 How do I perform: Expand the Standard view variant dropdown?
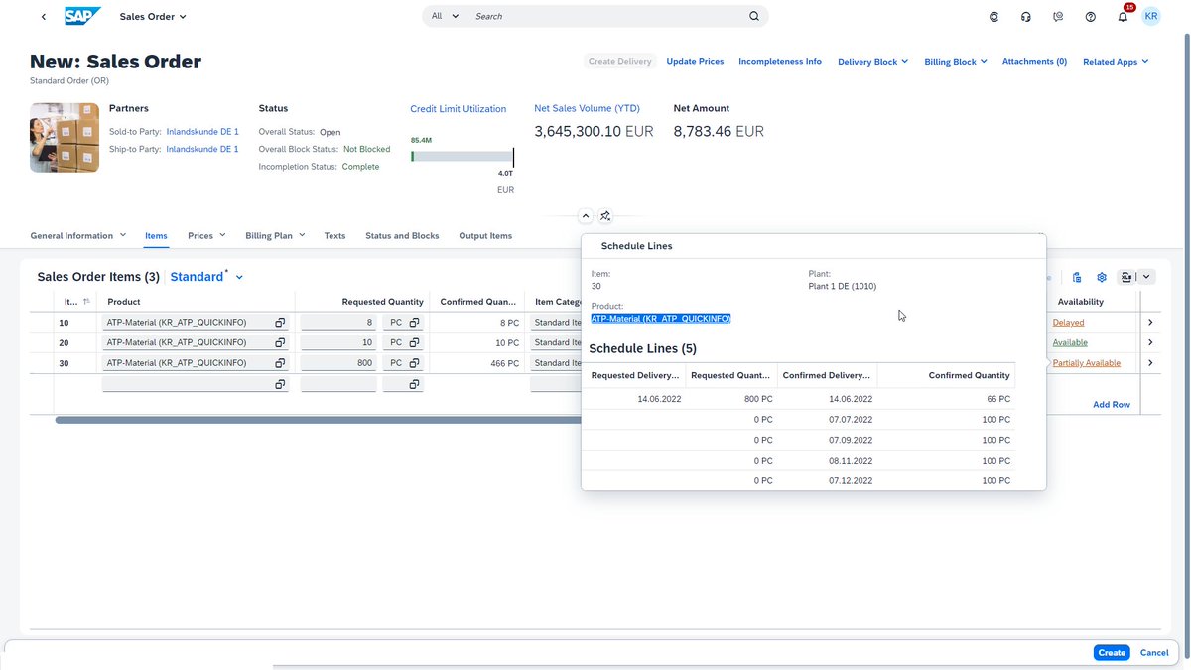click(x=239, y=277)
